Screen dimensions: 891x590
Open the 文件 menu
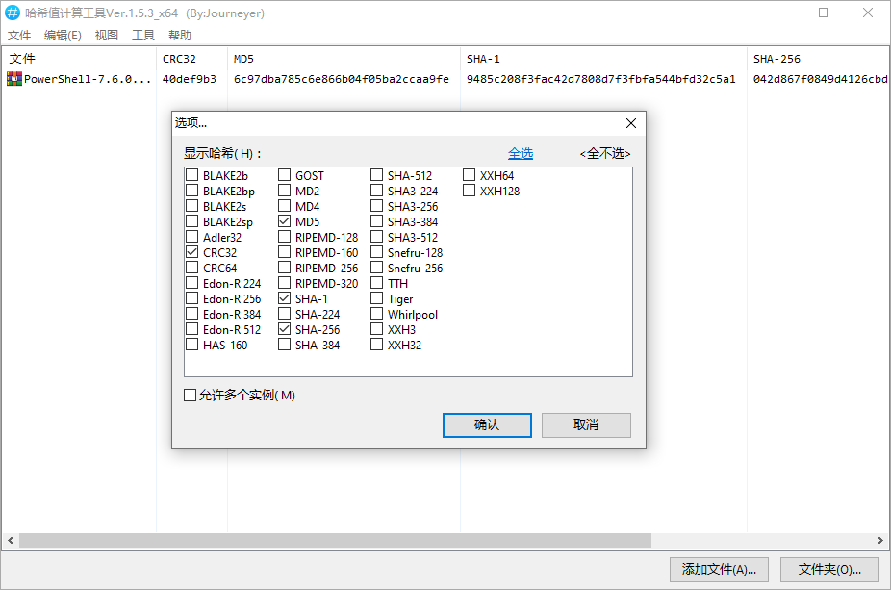(x=19, y=36)
